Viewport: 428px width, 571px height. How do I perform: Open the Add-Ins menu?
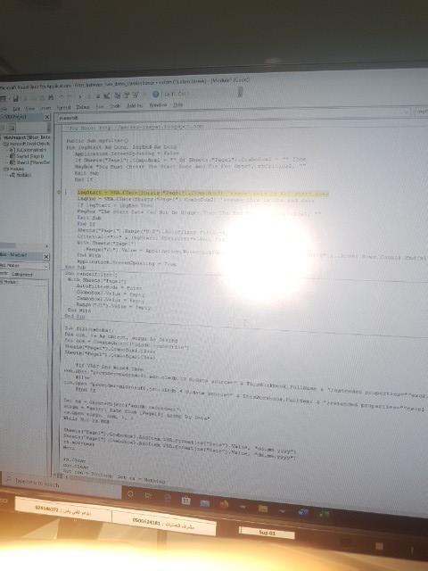point(135,105)
